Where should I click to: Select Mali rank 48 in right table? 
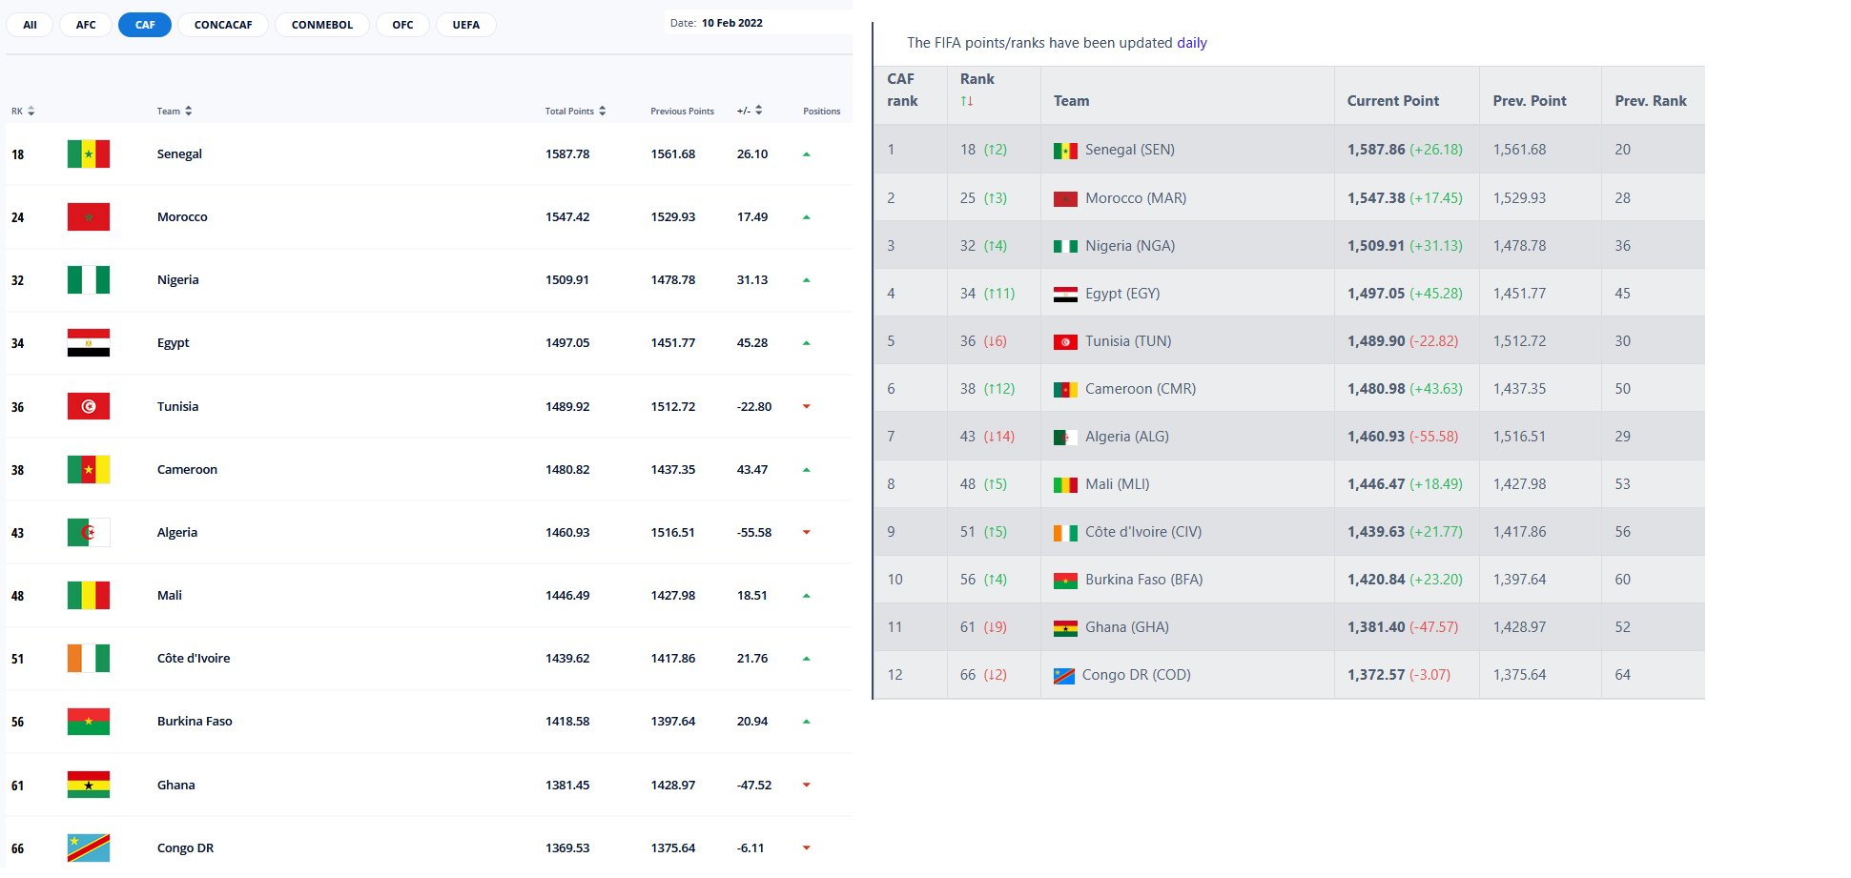click(968, 483)
